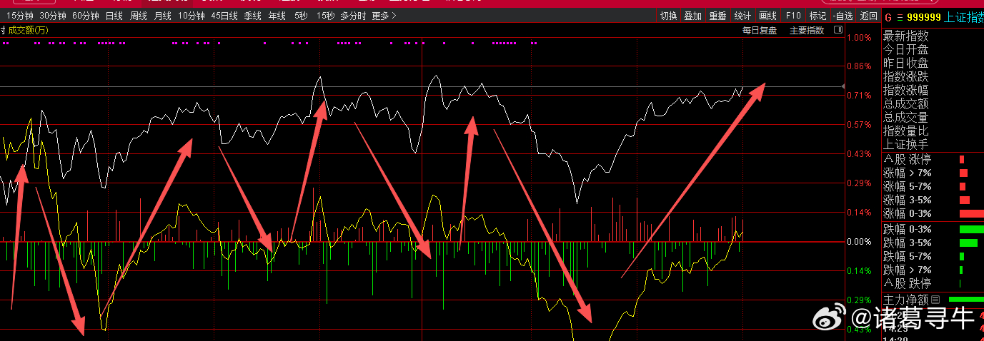Select the 10分钟 period tab
Screen dimensions: 984x341
191,16
